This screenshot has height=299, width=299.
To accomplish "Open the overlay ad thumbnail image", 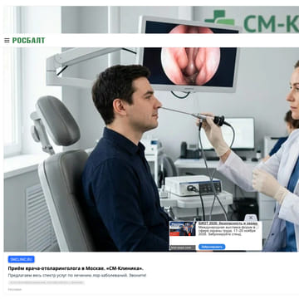I will [x=183, y=229].
